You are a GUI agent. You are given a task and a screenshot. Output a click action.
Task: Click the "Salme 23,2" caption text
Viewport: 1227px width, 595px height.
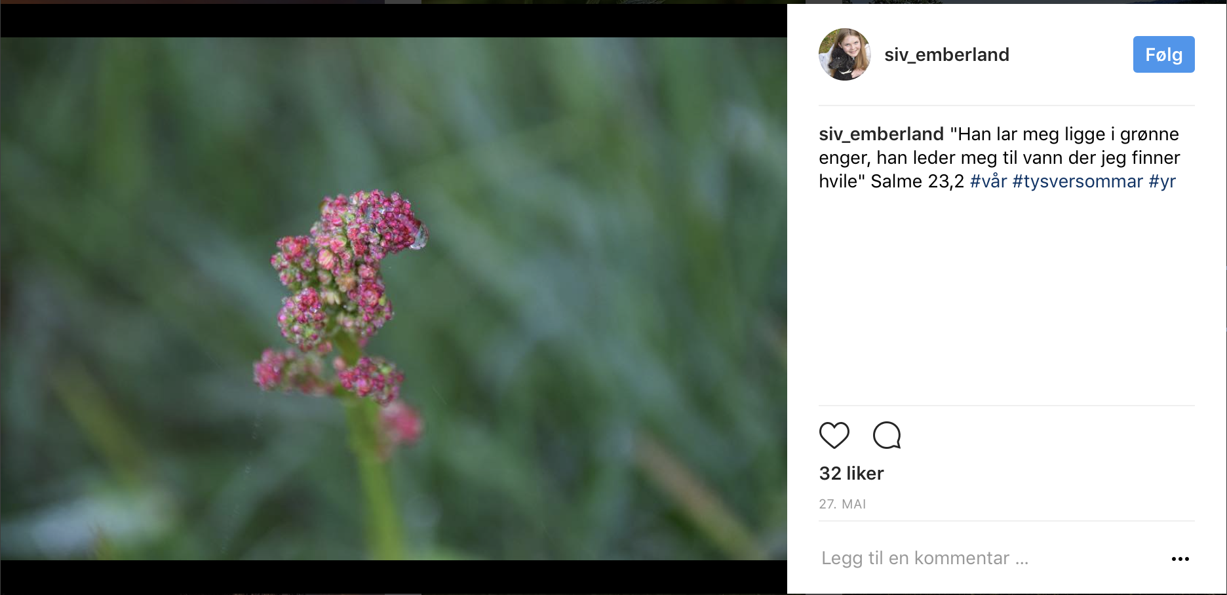[917, 182]
